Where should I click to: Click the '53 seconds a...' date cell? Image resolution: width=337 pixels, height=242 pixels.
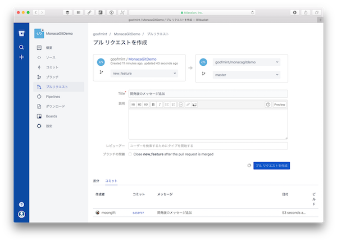point(294,213)
